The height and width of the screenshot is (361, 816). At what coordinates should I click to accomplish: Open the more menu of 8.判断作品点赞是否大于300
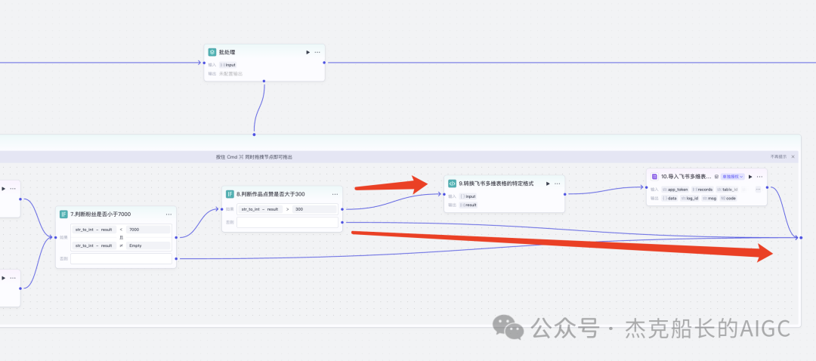pos(335,194)
